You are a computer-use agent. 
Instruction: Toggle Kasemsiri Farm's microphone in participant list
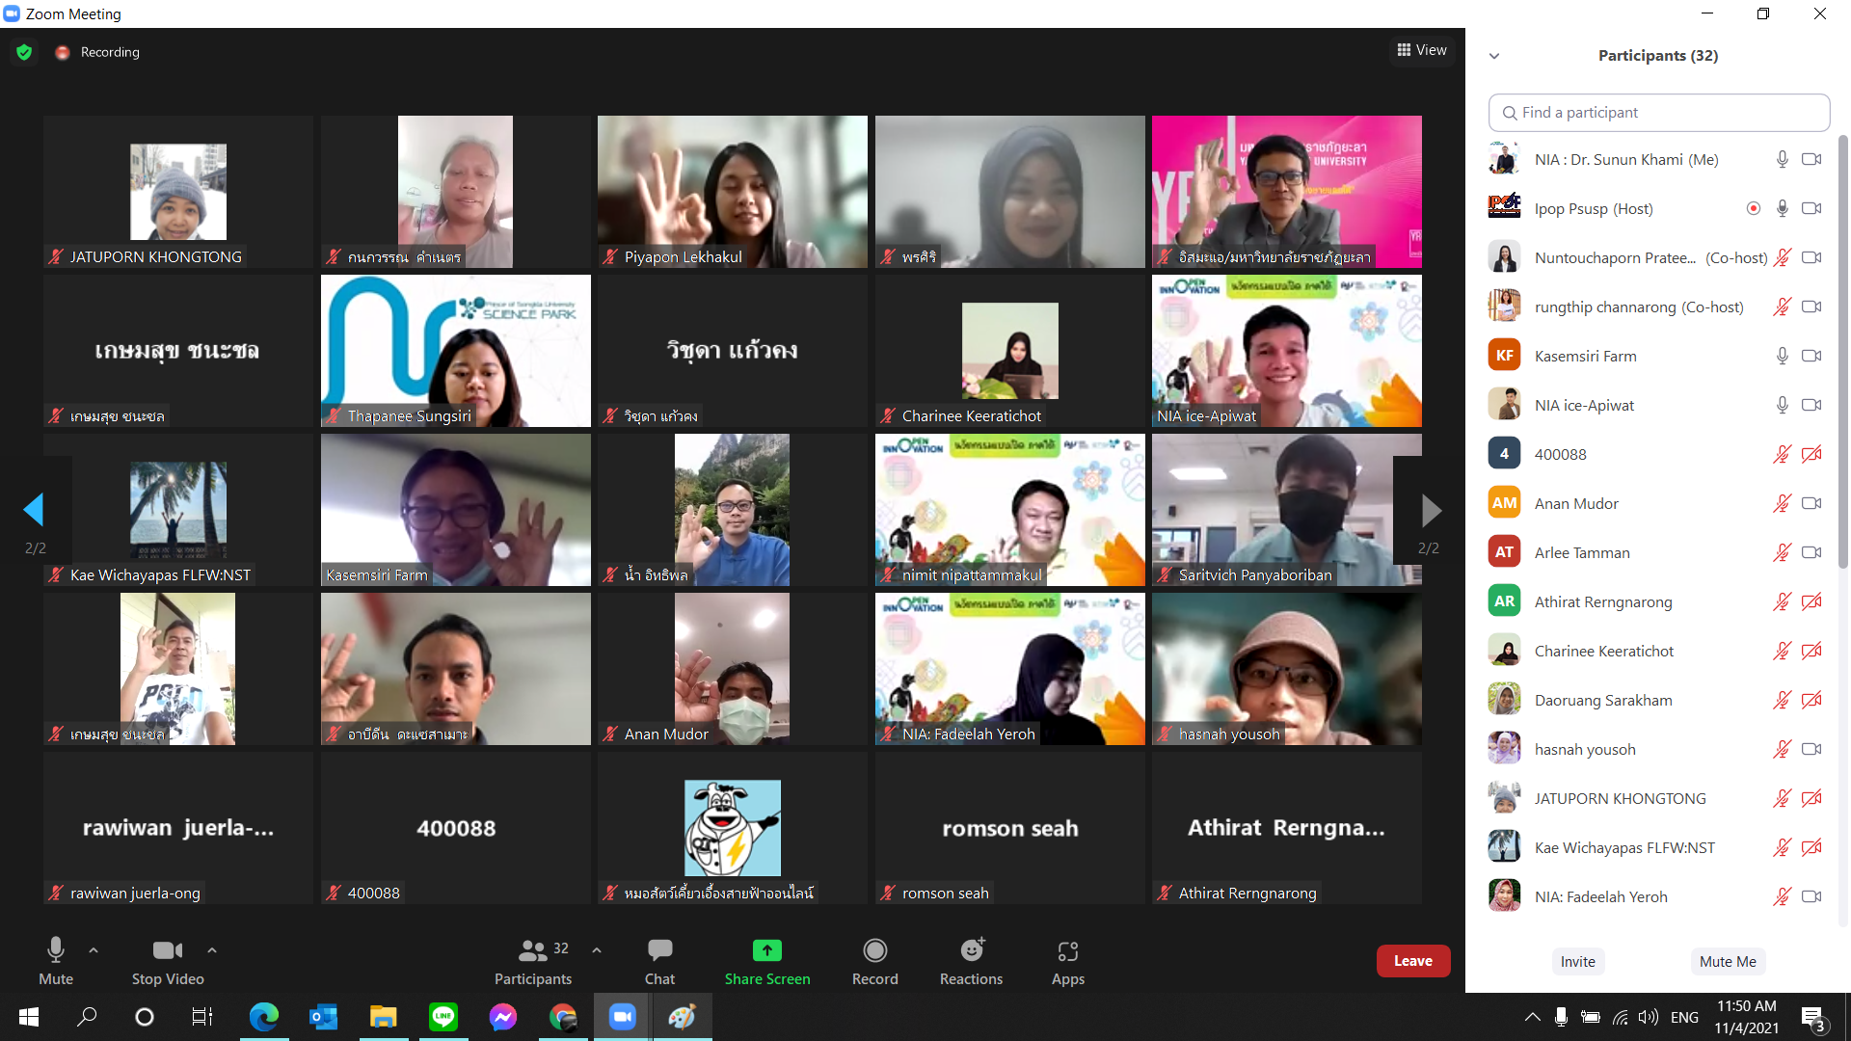pyautogui.click(x=1782, y=356)
